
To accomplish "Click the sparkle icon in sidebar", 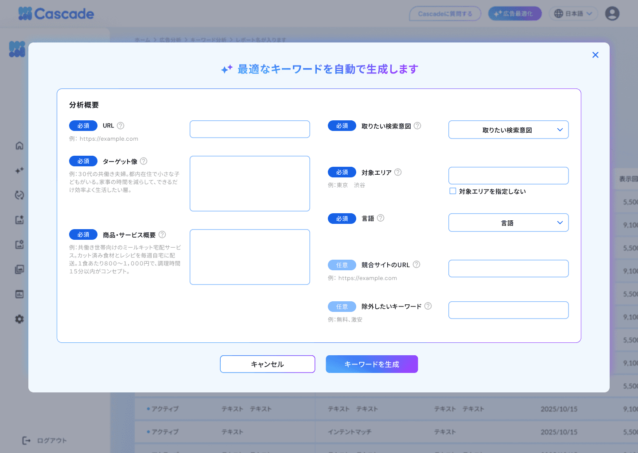I will tap(19, 170).
